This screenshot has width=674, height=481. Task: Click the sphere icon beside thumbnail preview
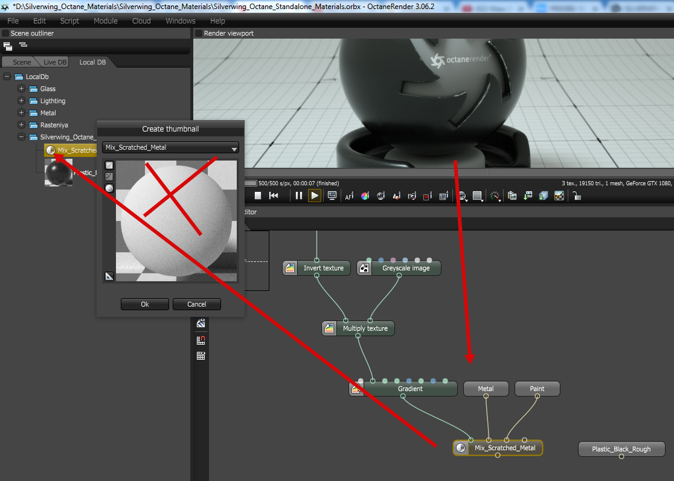109,188
